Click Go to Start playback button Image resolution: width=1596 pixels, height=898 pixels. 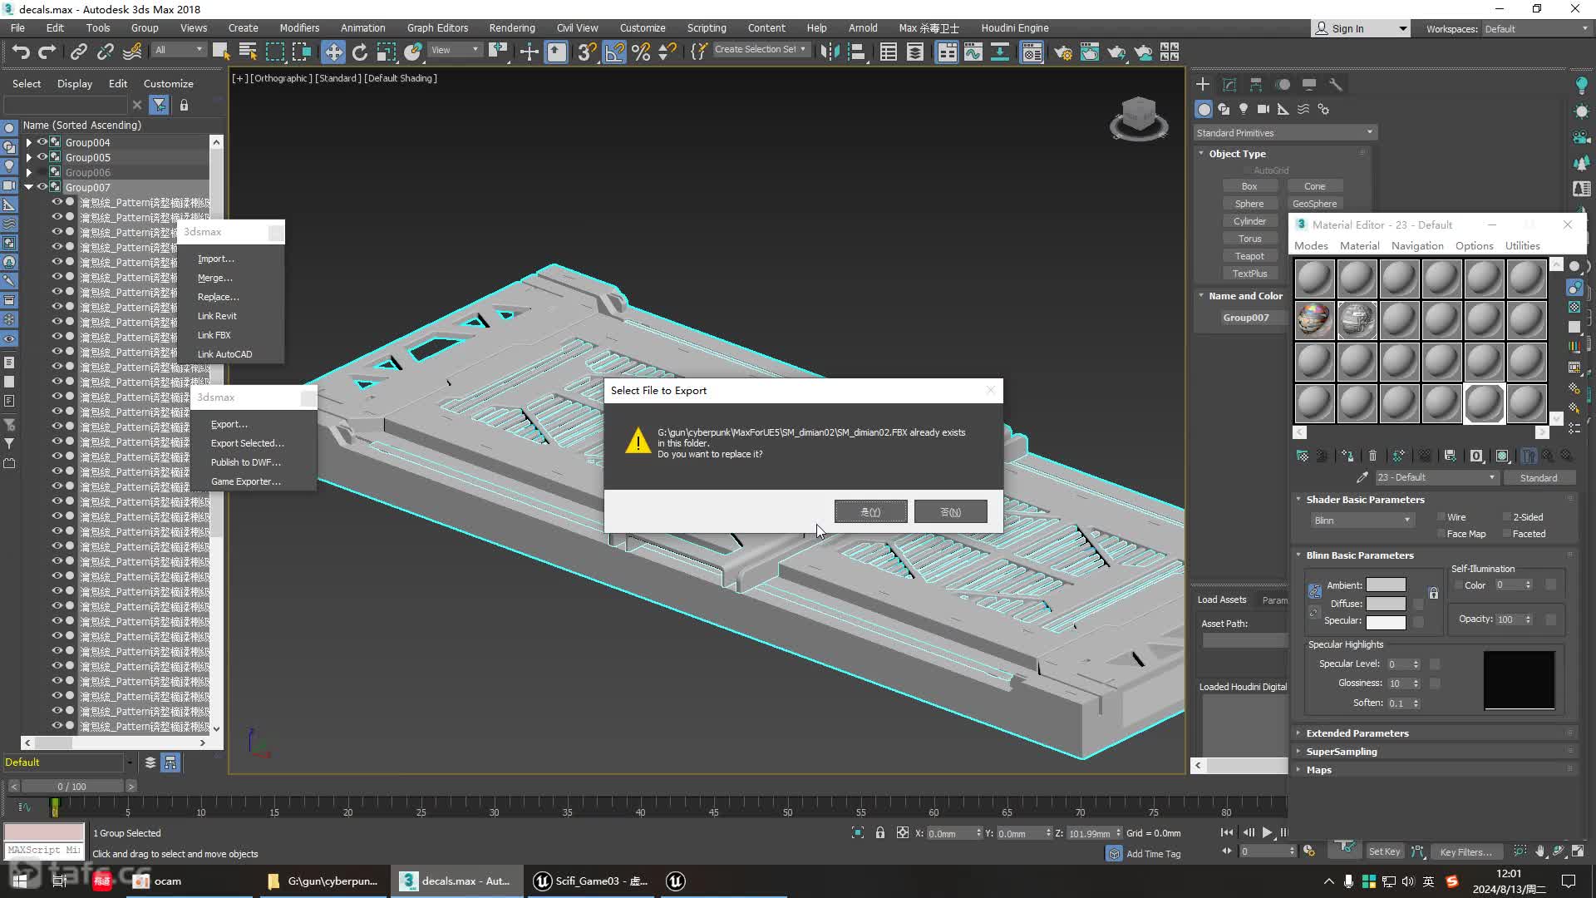tap(1227, 832)
